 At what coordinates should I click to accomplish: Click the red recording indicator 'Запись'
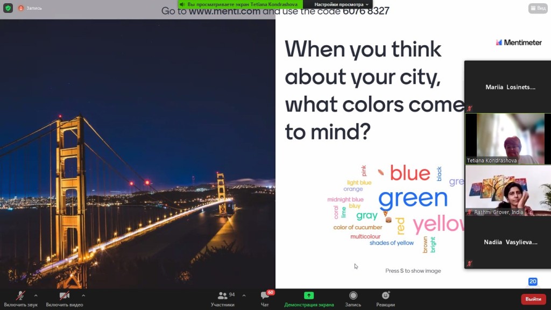click(30, 8)
